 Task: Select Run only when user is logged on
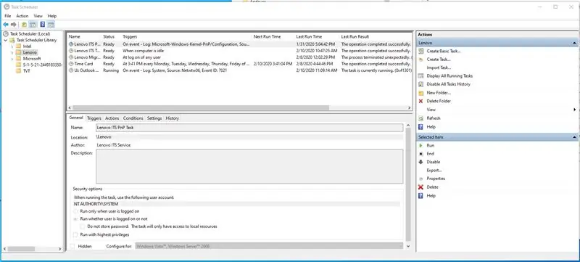point(75,211)
